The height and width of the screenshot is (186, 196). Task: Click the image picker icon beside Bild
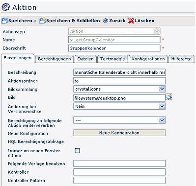point(169,97)
